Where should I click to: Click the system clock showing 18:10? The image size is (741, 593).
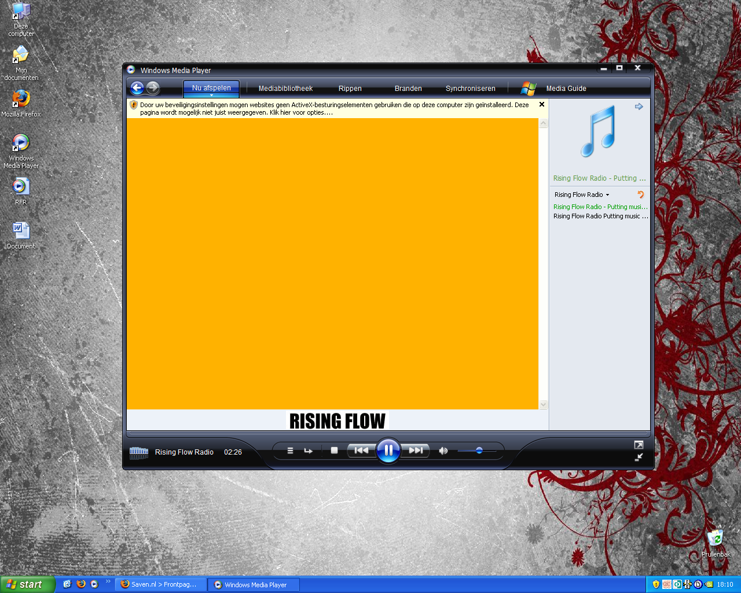coord(725,584)
